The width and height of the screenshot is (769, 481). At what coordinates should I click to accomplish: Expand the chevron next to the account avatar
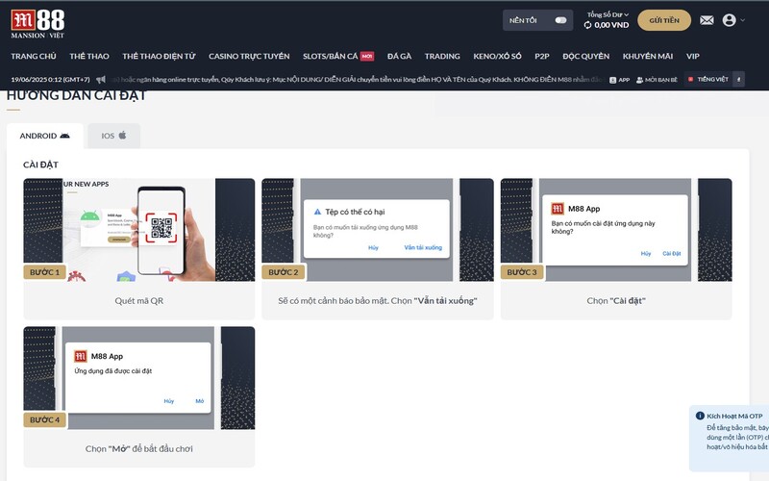pos(742,20)
